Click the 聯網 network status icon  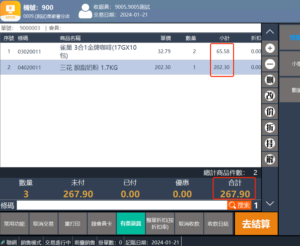[3, 242]
